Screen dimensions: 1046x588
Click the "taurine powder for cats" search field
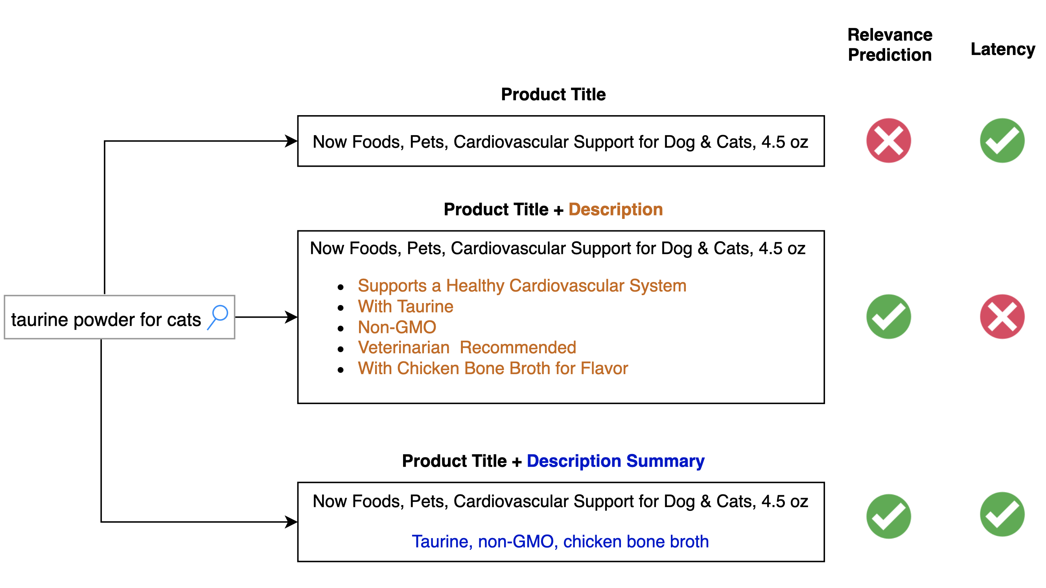tap(107, 320)
